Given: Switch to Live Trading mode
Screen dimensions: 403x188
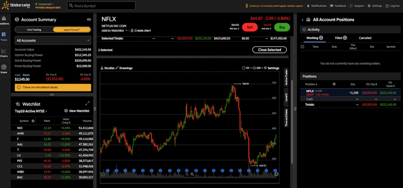Looking at the screenshot, I should [34, 30].
